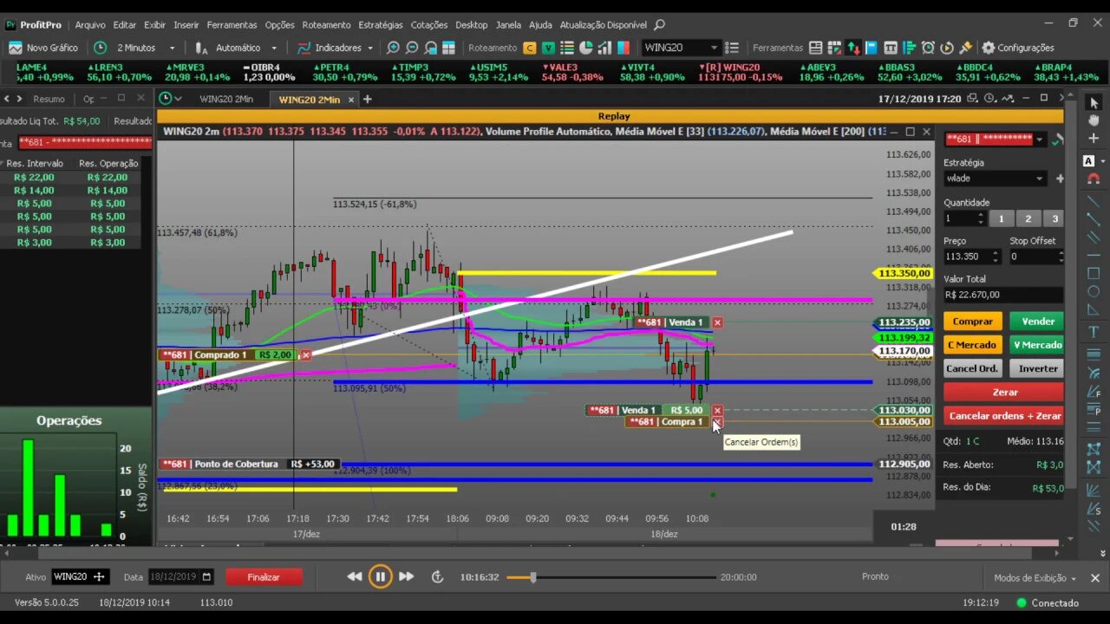This screenshot has width=1110, height=624.
Task: Select the crosshair tool in drawing sidebar
Action: pyautogui.click(x=1094, y=138)
